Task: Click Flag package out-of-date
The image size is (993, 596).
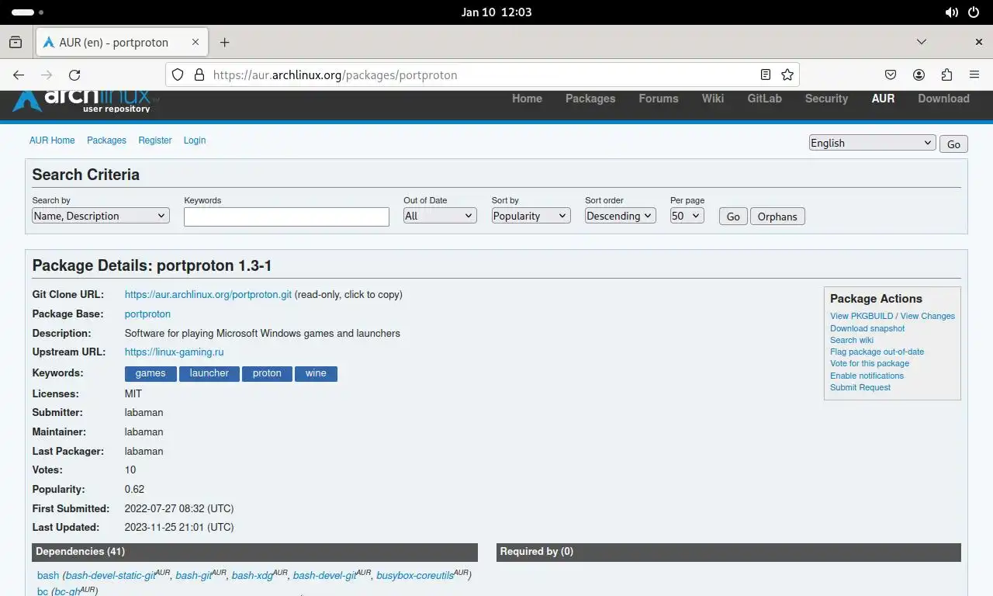Action: [877, 352]
